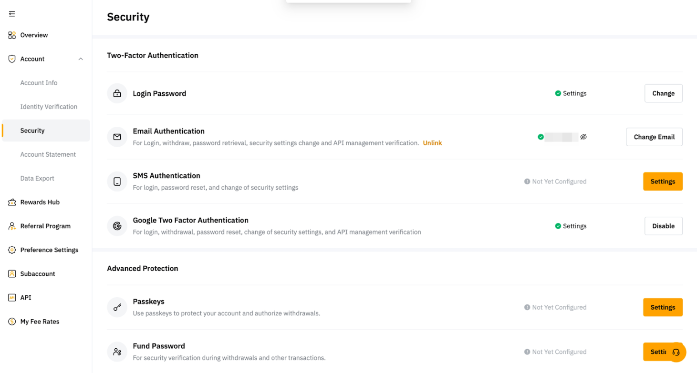The width and height of the screenshot is (697, 373).
Task: Click Unlink for Email Authentication
Action: point(432,143)
